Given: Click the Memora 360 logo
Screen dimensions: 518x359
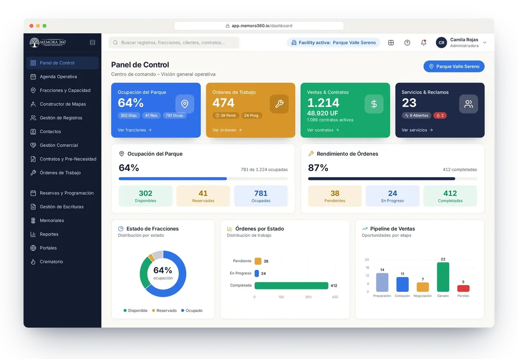Looking at the screenshot, I should coord(47,43).
